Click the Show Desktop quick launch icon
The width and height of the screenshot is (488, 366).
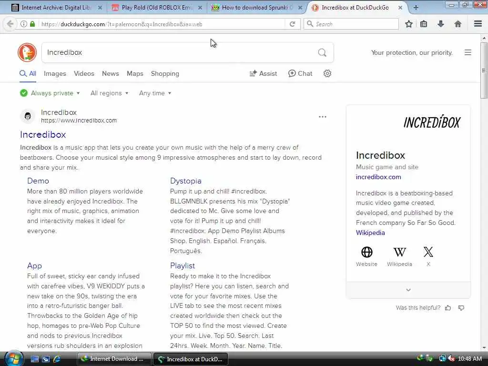(x=34, y=359)
